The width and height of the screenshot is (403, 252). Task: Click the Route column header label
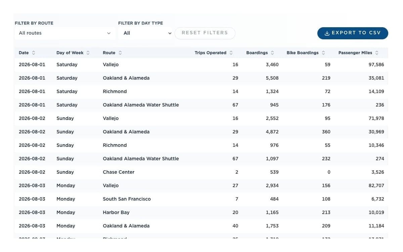tap(109, 53)
